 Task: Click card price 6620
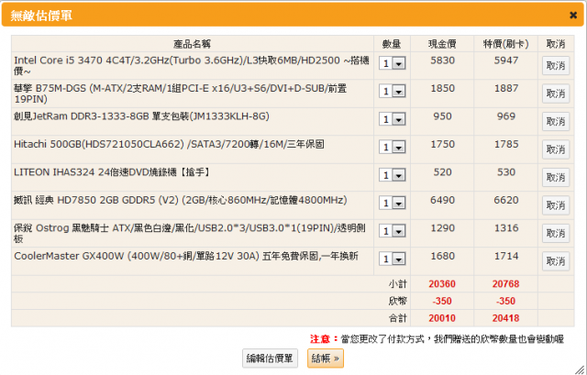coord(506,200)
